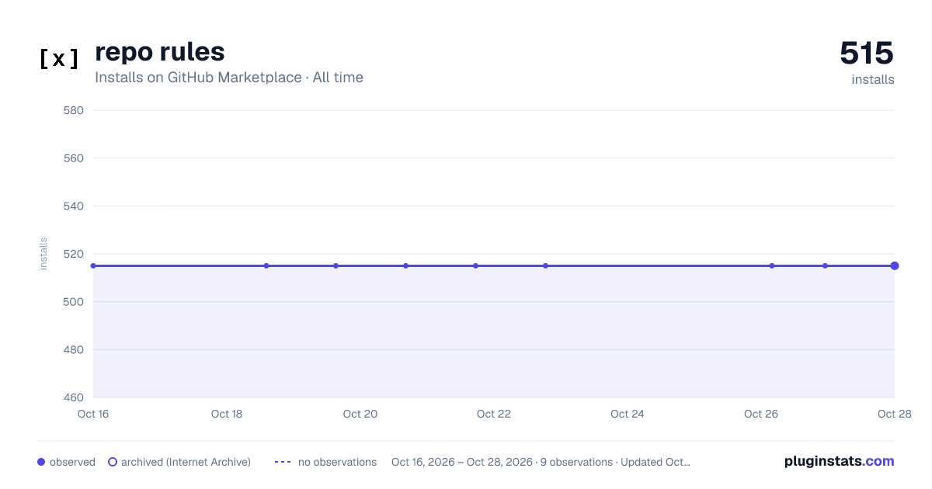Select the data point at Oct 27
Image resolution: width=932 pixels, height=489 pixels.
825,265
